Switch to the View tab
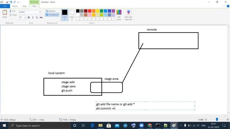230x129 pixels. pos(24,6)
